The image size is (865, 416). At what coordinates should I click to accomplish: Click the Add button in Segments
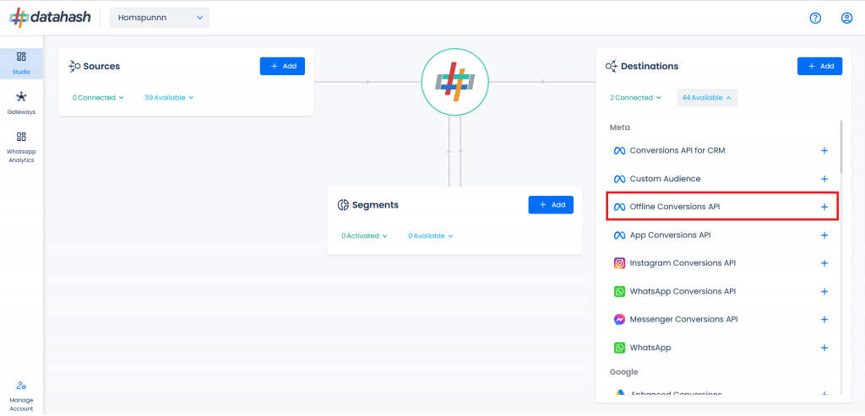(551, 204)
